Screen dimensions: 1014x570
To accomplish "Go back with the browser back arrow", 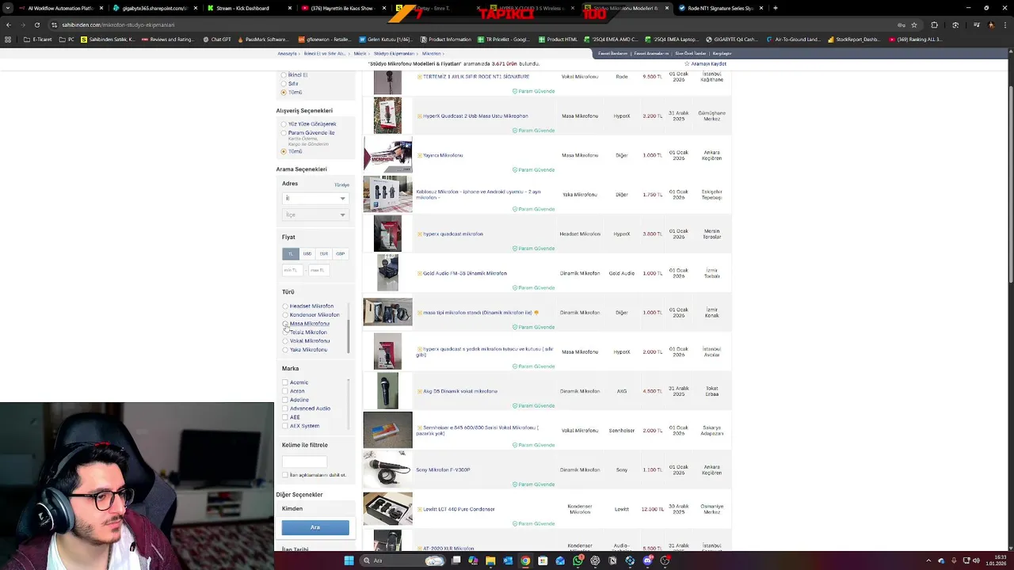I will (8, 25).
